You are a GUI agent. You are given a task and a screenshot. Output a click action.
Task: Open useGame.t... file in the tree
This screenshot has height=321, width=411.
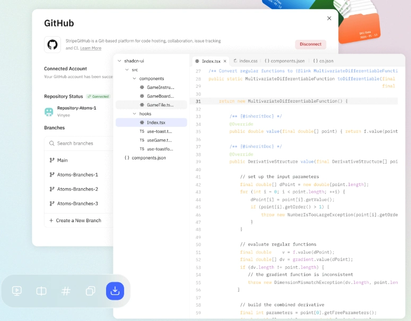[x=151, y=140]
